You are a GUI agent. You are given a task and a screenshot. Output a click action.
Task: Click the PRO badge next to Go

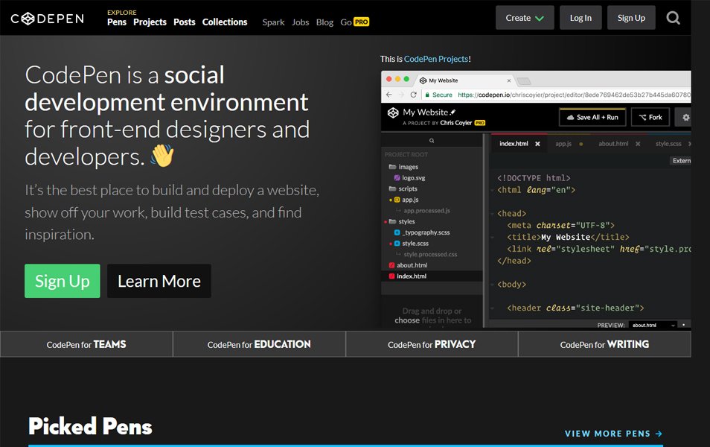tap(362, 22)
